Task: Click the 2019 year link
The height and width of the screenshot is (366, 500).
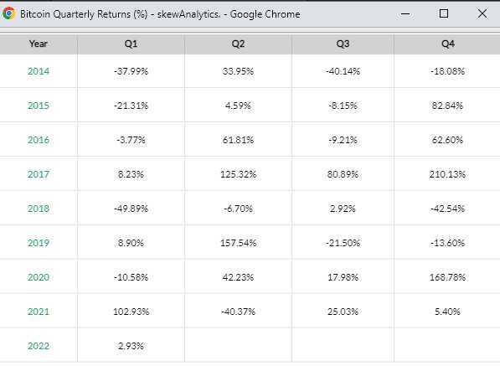Action: pyautogui.click(x=39, y=243)
